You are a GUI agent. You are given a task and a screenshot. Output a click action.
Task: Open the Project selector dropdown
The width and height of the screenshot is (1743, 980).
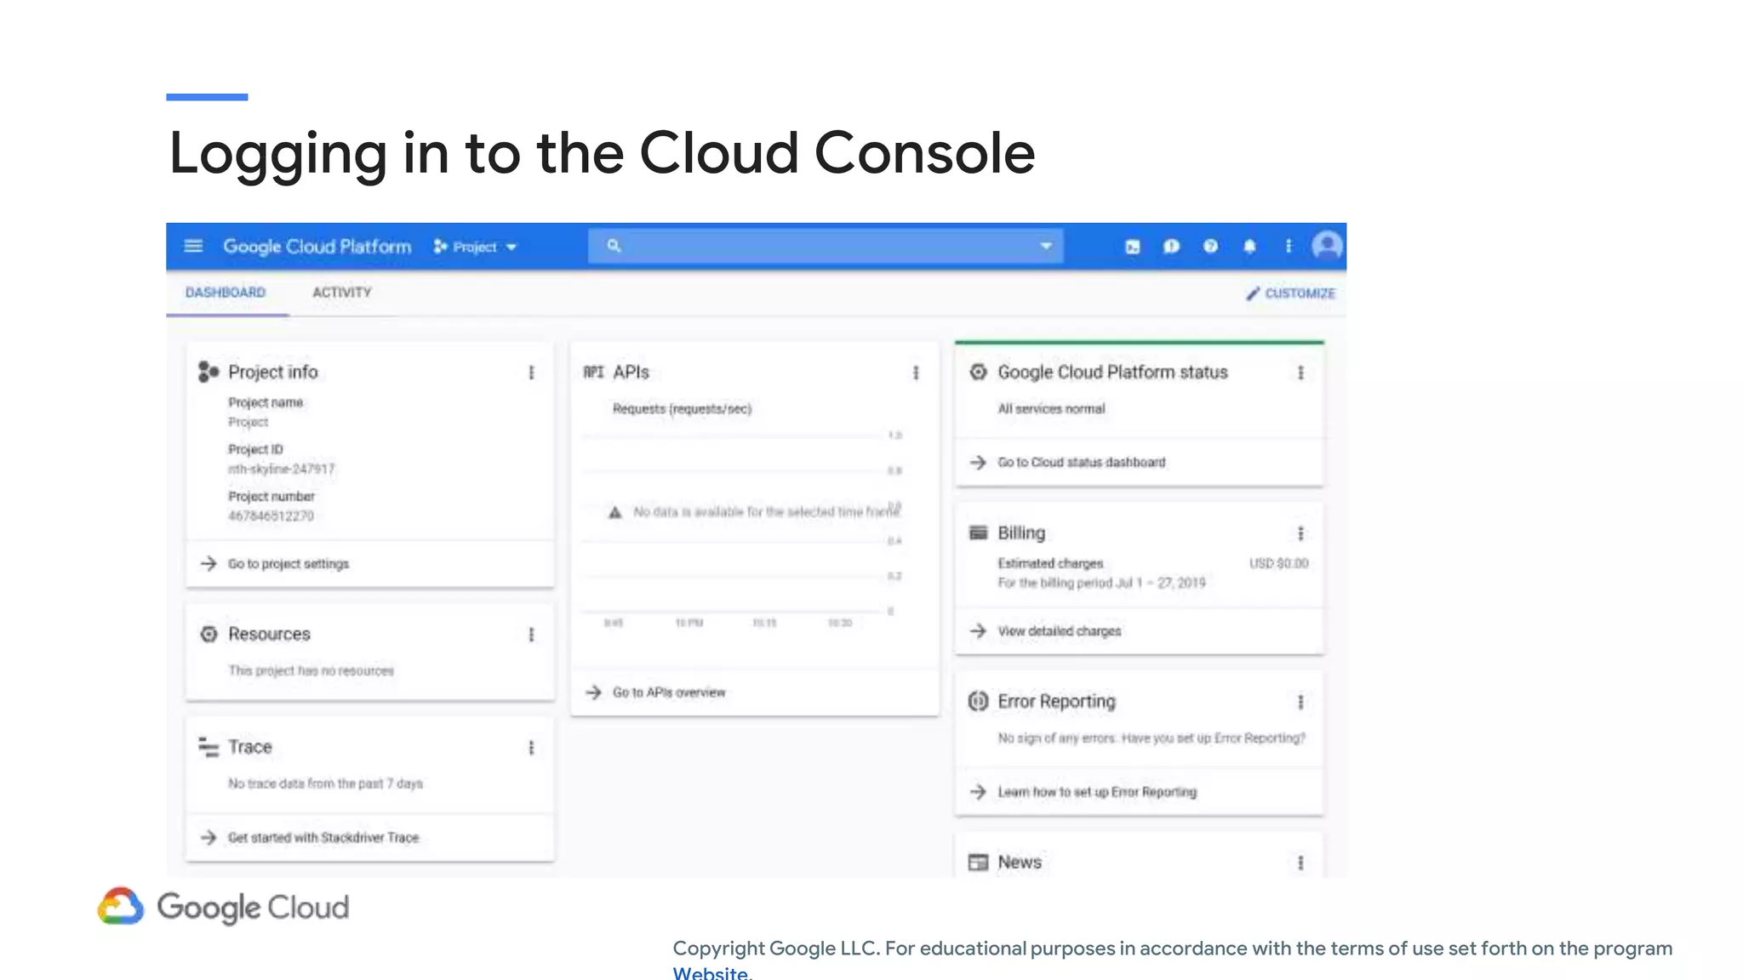click(475, 247)
